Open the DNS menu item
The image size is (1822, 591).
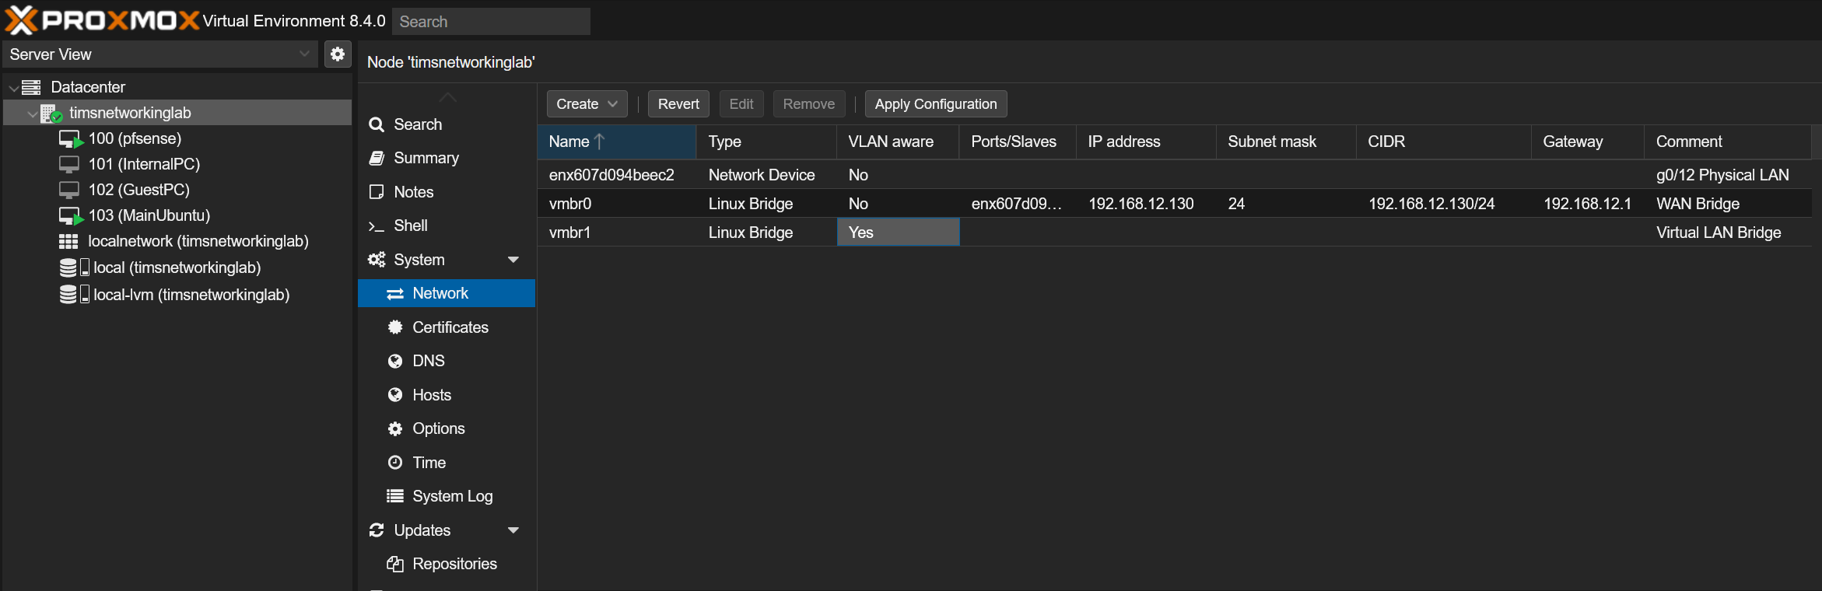(x=447, y=361)
